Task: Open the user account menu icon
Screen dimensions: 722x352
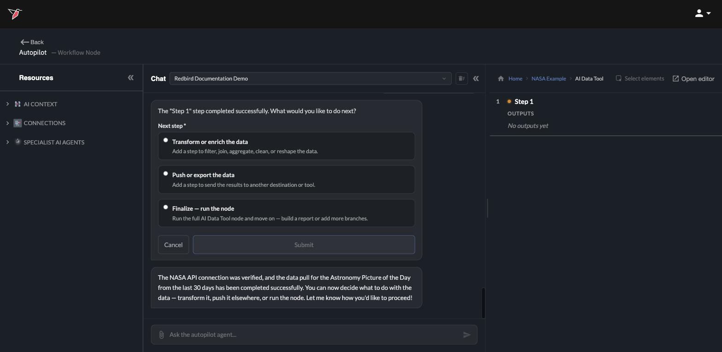Action: pyautogui.click(x=703, y=13)
